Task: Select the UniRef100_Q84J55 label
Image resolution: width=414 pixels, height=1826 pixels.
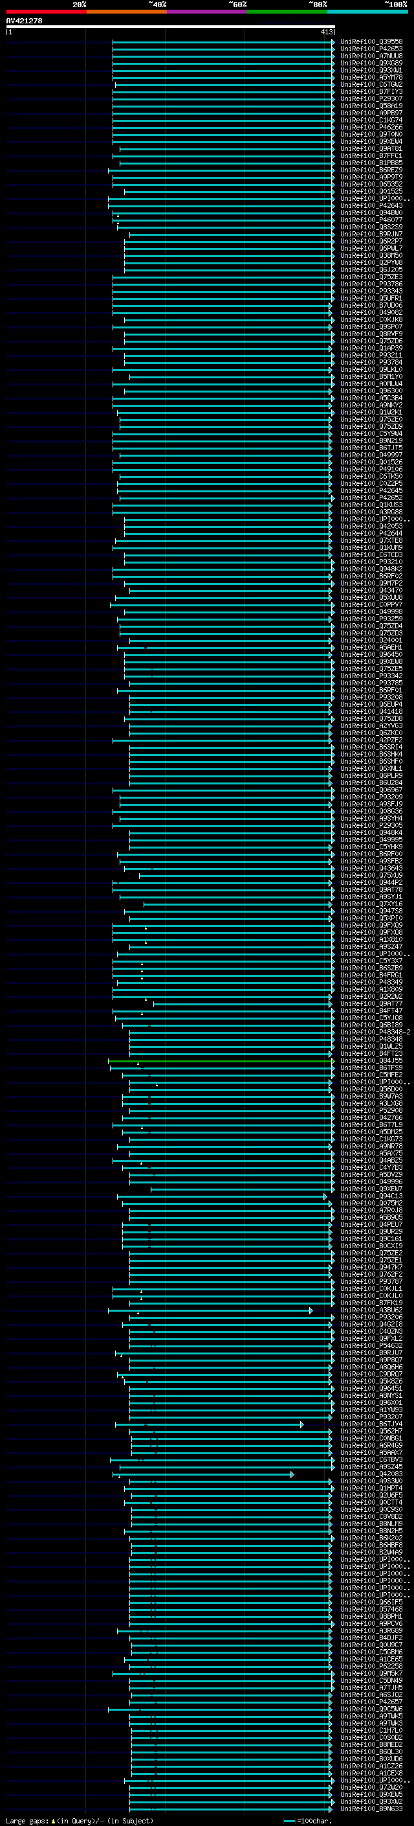Action: (371, 1061)
